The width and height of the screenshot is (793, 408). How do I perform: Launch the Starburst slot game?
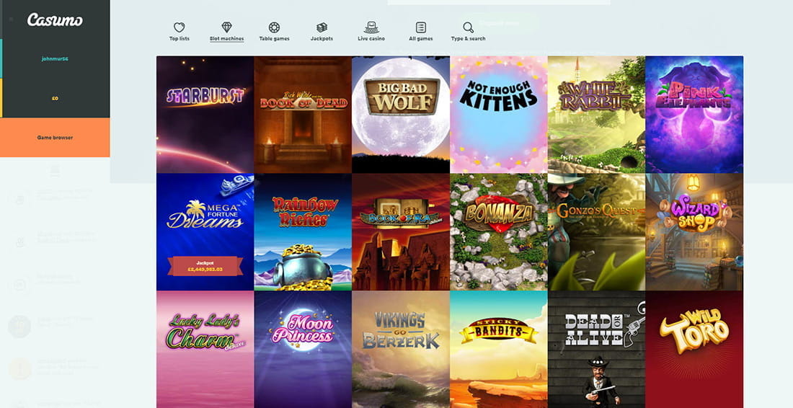[x=205, y=115]
